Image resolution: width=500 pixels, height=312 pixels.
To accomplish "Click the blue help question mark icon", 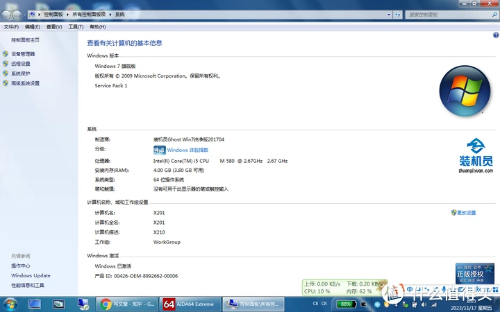I will pyautogui.click(x=496, y=35).
